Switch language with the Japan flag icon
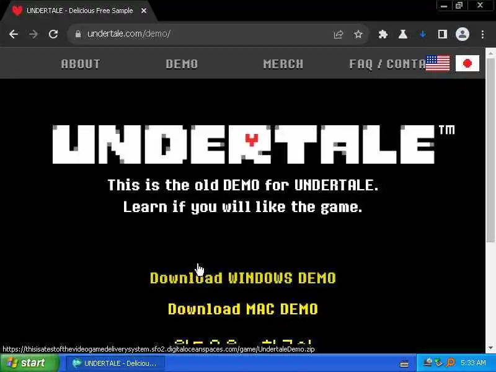 [467, 63]
